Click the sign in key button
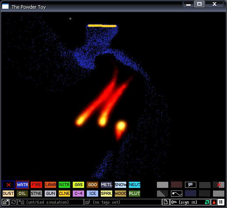The height and width of the screenshot is (208, 227). [187, 202]
